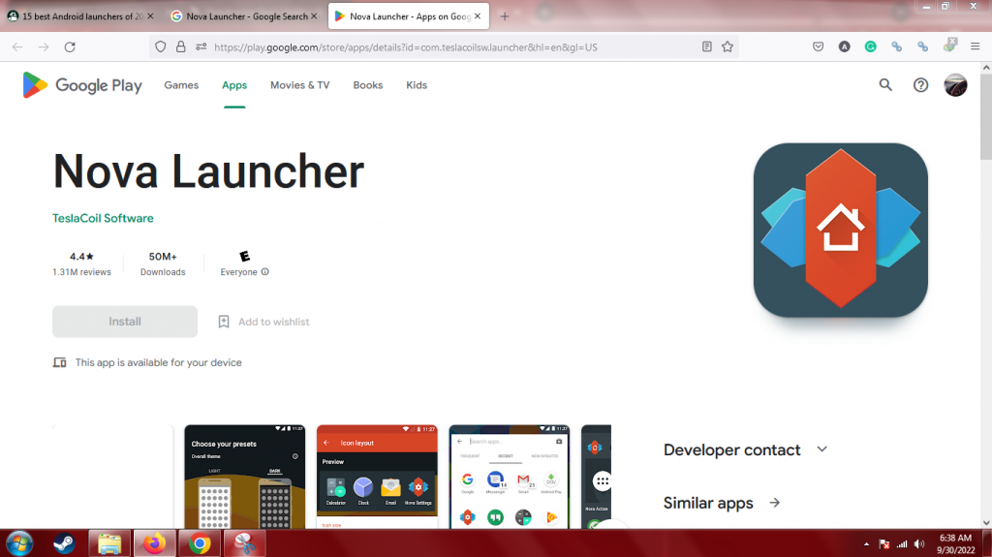The height and width of the screenshot is (557, 992).
Task: Open the 'Choose your presets' screenshot
Action: 244,477
